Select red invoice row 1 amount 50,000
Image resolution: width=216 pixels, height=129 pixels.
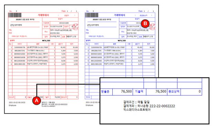[75, 47]
